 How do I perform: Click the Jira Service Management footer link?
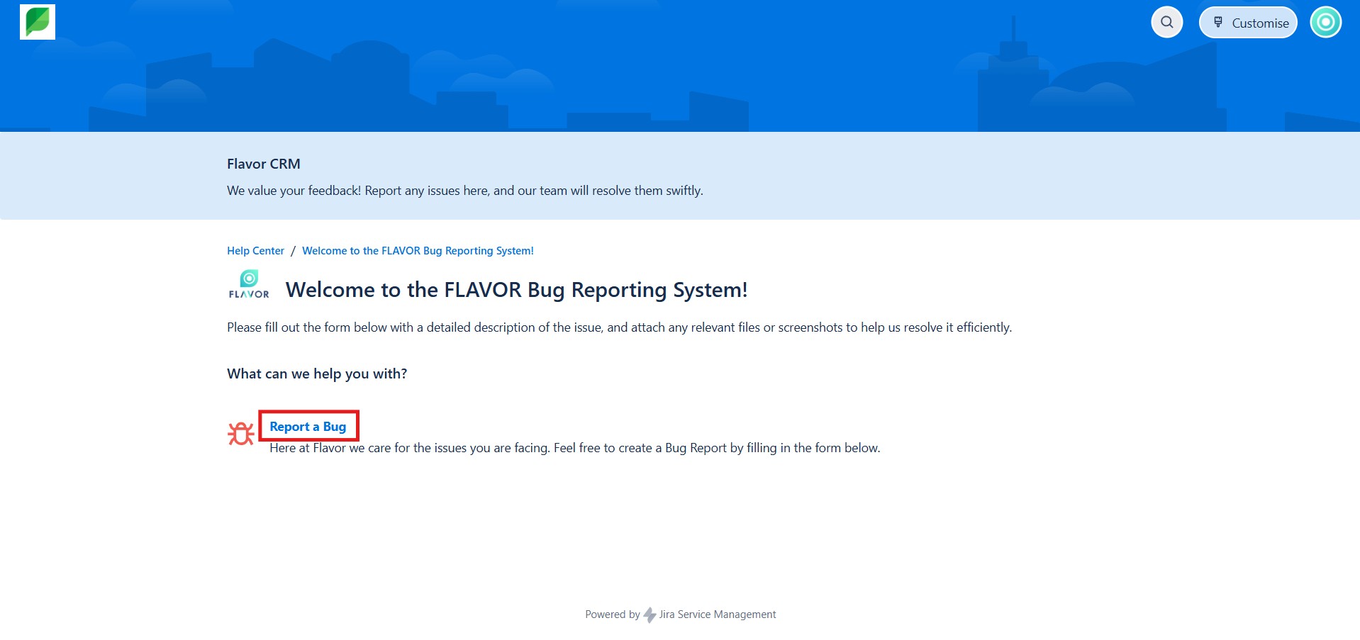tap(717, 614)
